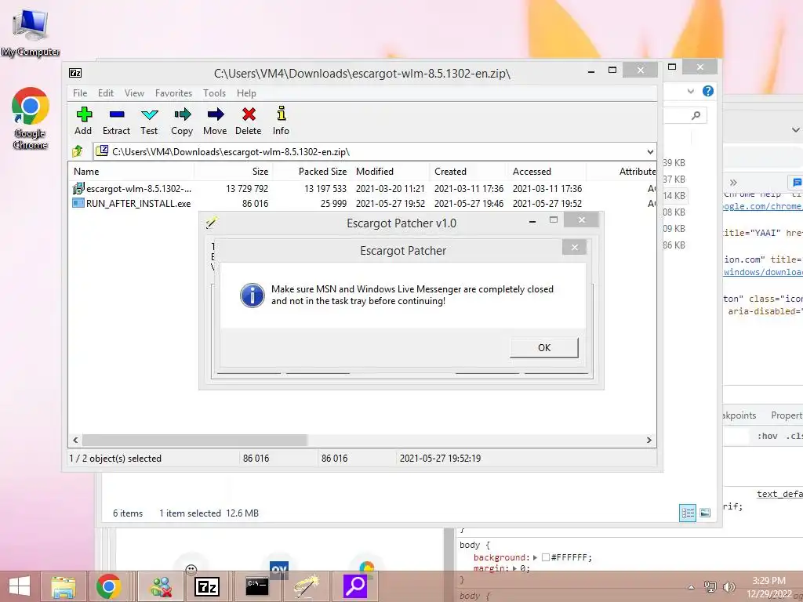
Task: Switch Explorer to large thumbnails view icon
Action: point(705,513)
